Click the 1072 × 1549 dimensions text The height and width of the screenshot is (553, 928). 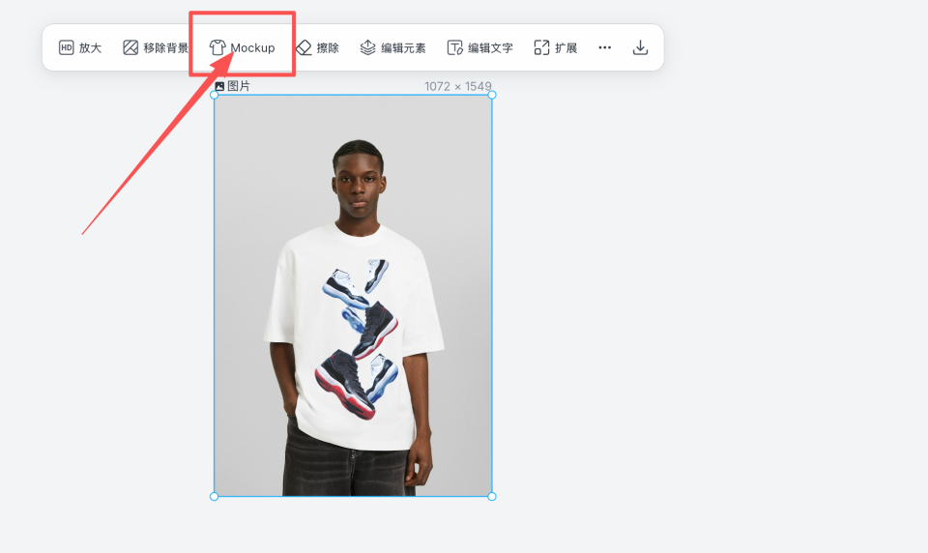tap(458, 86)
